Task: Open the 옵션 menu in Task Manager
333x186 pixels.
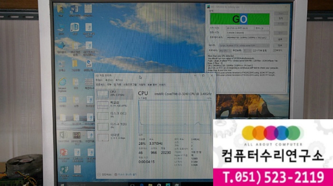Action: (x=109, y=80)
